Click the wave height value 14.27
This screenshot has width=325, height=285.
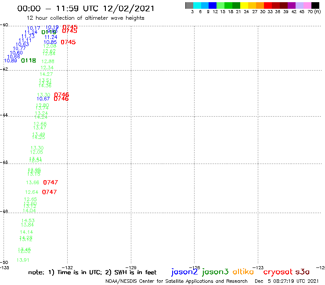[46, 74]
